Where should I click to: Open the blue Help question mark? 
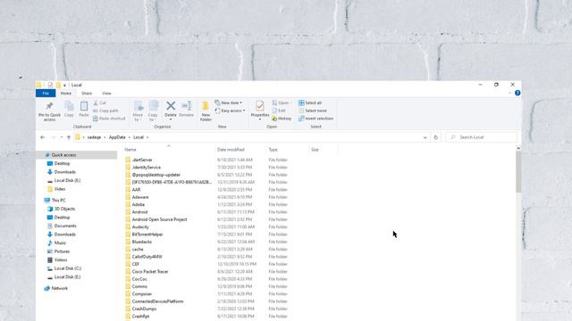[517, 93]
